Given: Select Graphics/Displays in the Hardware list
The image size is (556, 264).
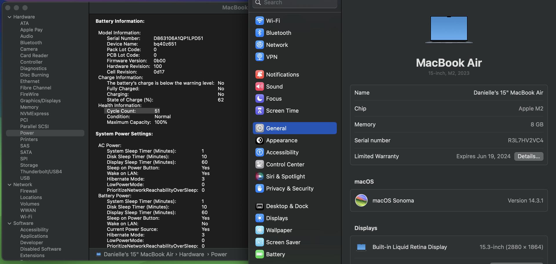Looking at the screenshot, I should 41,101.
